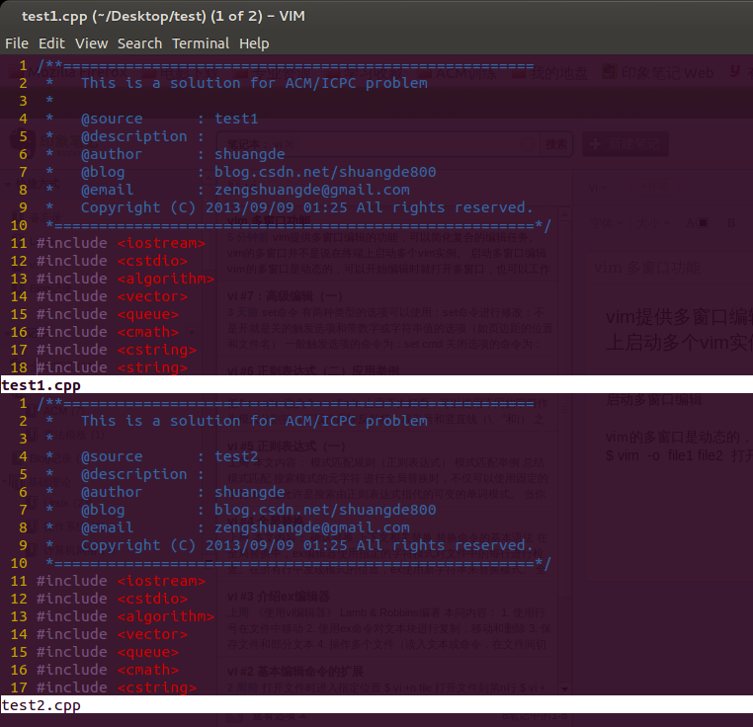Click "@description" in test2.cpp pane
The width and height of the screenshot is (753, 727).
(x=134, y=474)
